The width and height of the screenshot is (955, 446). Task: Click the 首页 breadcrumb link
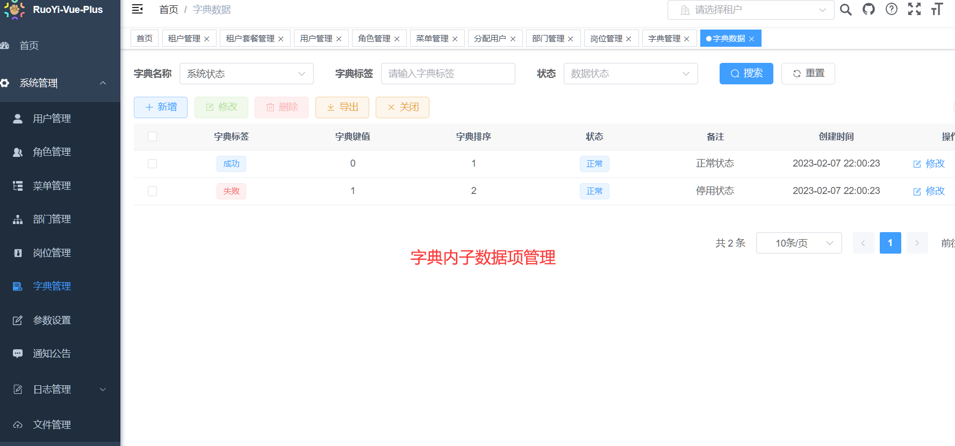(x=169, y=10)
